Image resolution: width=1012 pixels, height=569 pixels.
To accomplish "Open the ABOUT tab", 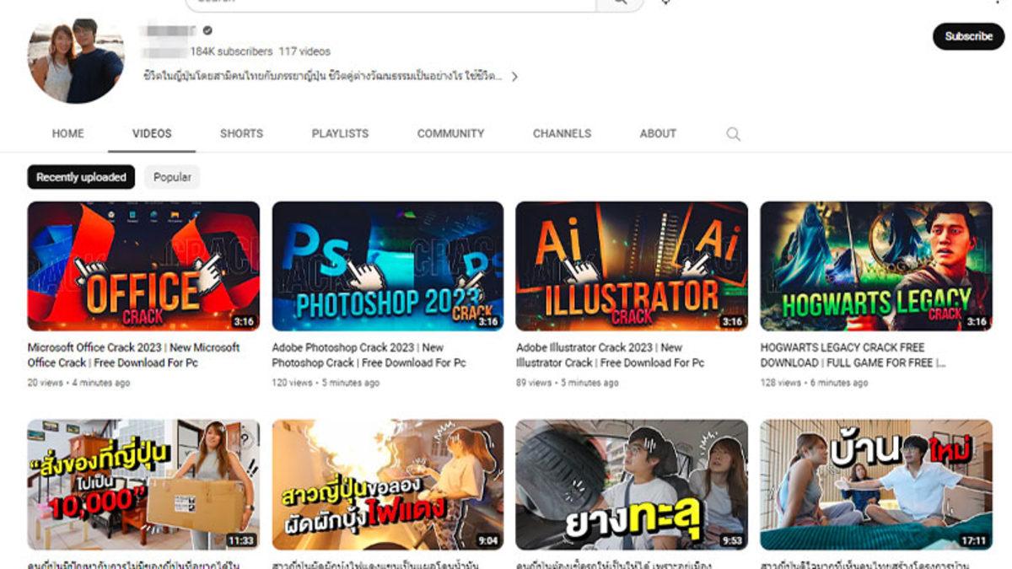I will 655,133.
